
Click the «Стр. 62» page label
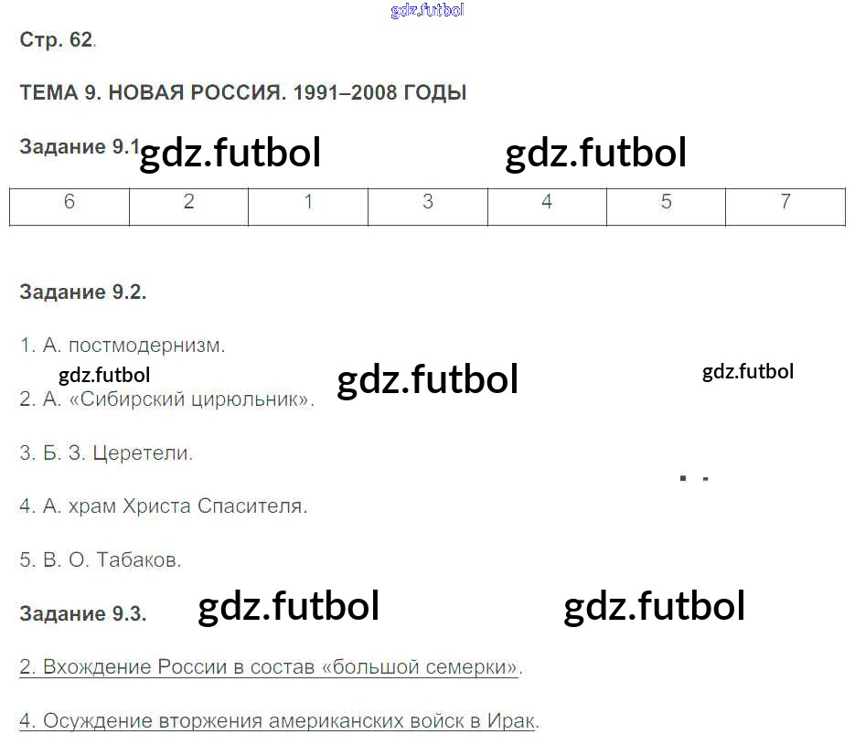coord(56,40)
